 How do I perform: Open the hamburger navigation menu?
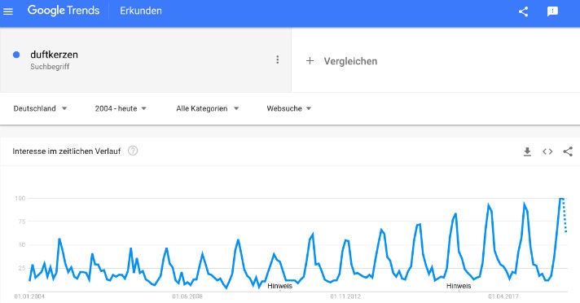tap(8, 11)
